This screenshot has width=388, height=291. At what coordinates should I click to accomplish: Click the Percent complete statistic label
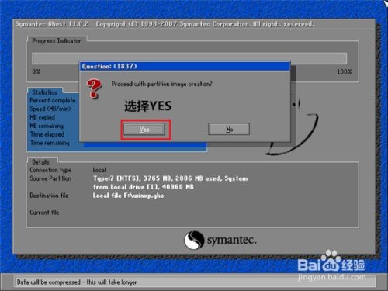click(53, 100)
